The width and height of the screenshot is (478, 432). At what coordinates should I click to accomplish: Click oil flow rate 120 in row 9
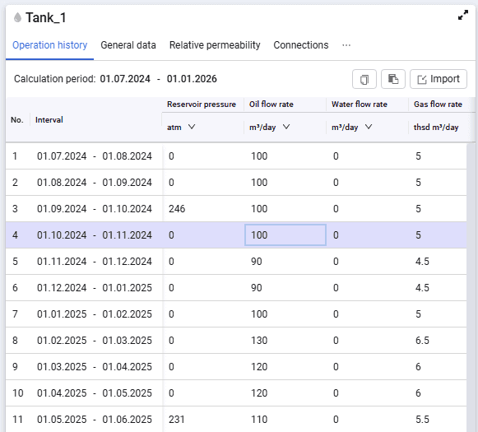(x=259, y=367)
